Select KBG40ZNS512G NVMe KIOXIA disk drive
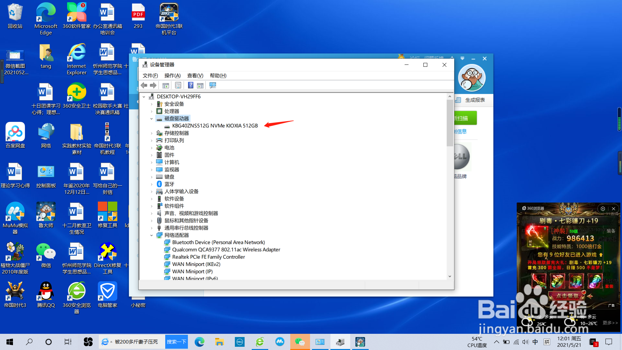 point(215,126)
